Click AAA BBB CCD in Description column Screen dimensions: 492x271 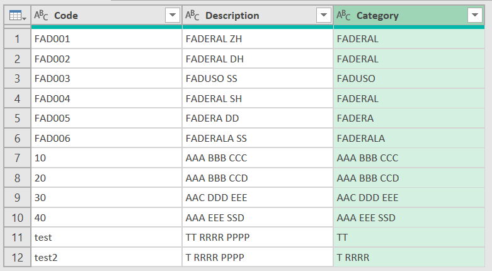[258, 178]
